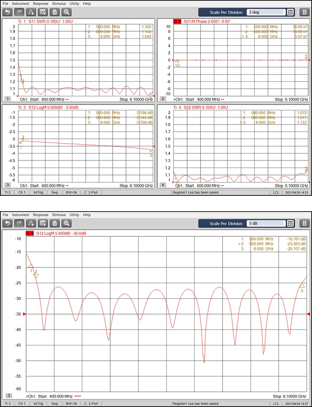
Task: Open Response menu in four-trace window
Action: point(40,4)
